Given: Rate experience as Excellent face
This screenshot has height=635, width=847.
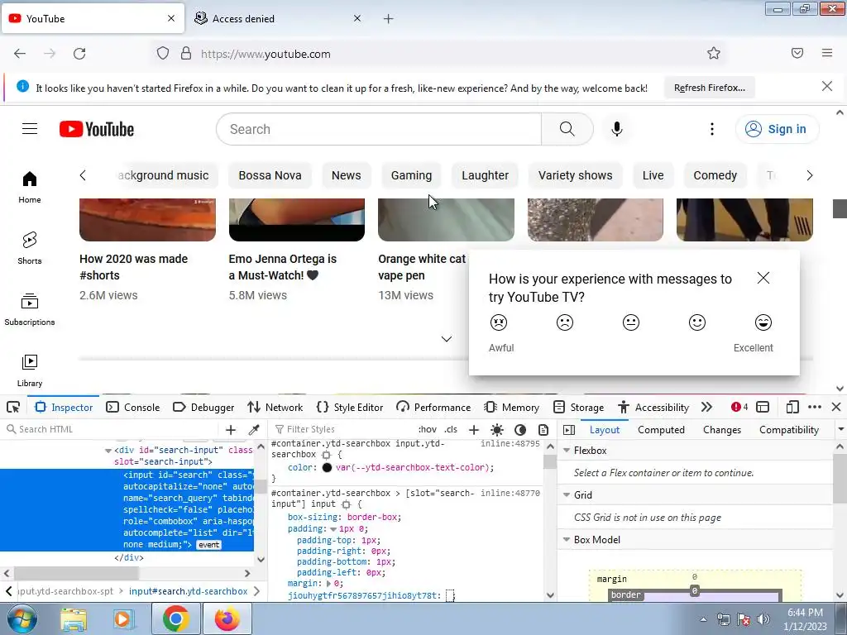Looking at the screenshot, I should [x=763, y=322].
